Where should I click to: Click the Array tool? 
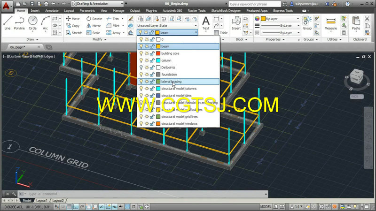pyautogui.click(x=113, y=33)
